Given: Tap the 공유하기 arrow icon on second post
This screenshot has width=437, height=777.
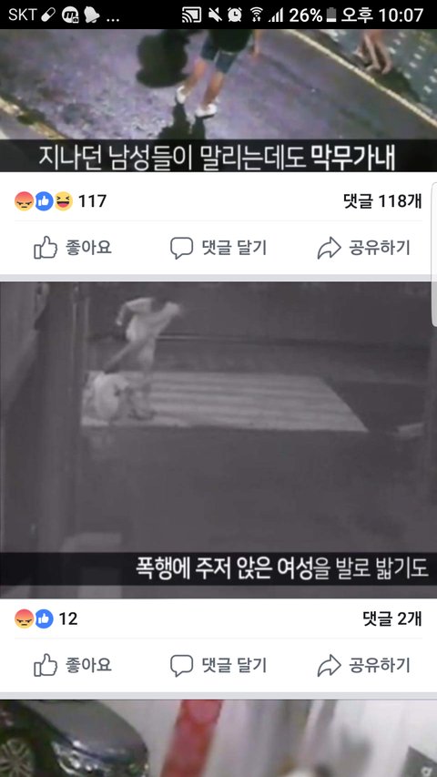Looking at the screenshot, I should pos(329,665).
